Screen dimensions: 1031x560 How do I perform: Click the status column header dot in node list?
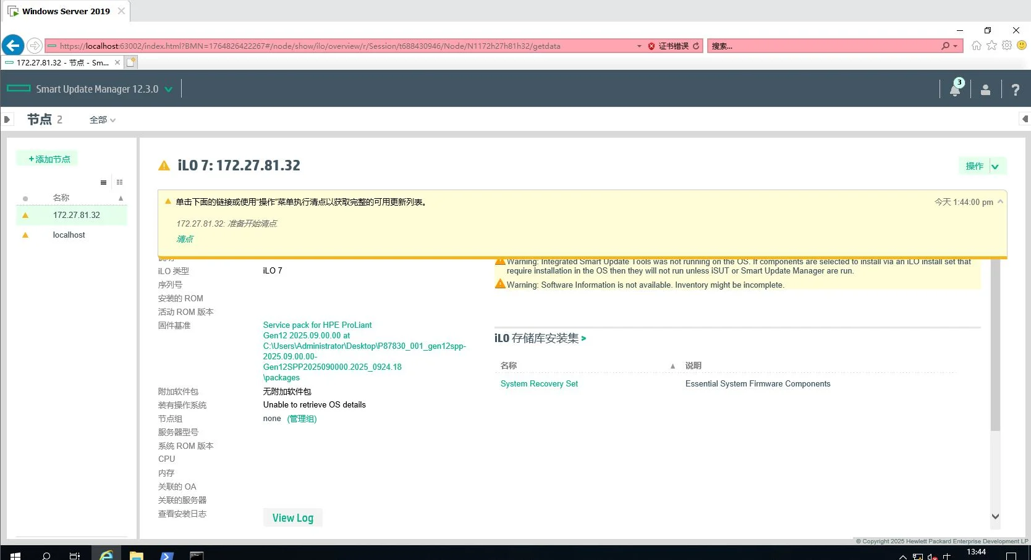pos(25,198)
